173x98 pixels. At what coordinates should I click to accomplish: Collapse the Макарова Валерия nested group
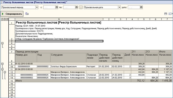point(5,72)
